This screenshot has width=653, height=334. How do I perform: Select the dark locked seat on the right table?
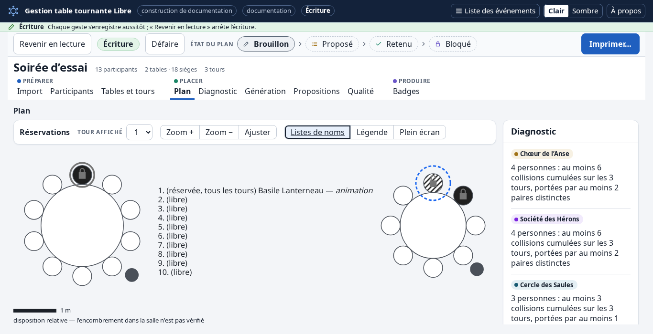click(x=463, y=196)
